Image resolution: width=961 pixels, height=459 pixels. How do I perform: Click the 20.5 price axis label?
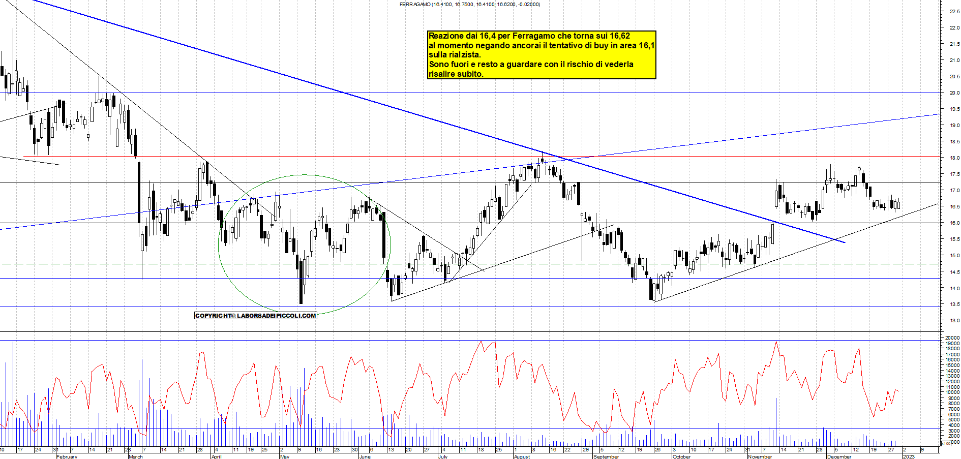[x=954, y=77]
